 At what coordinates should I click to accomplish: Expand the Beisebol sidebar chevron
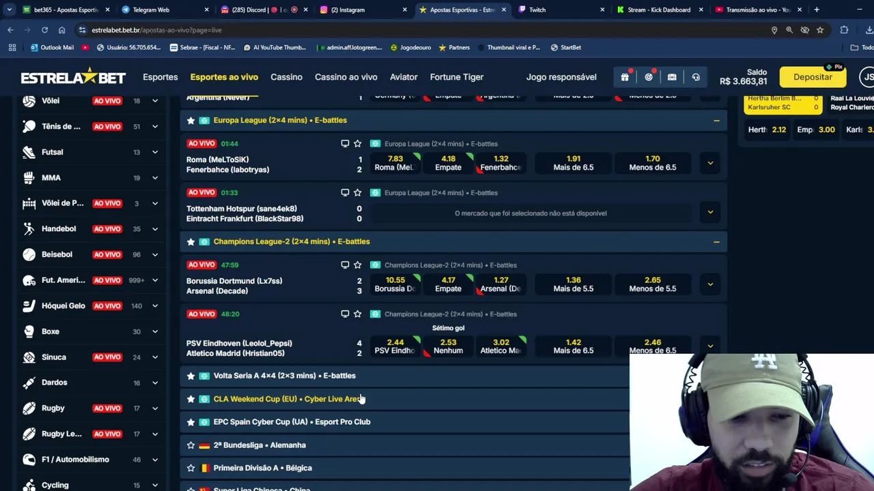click(155, 254)
